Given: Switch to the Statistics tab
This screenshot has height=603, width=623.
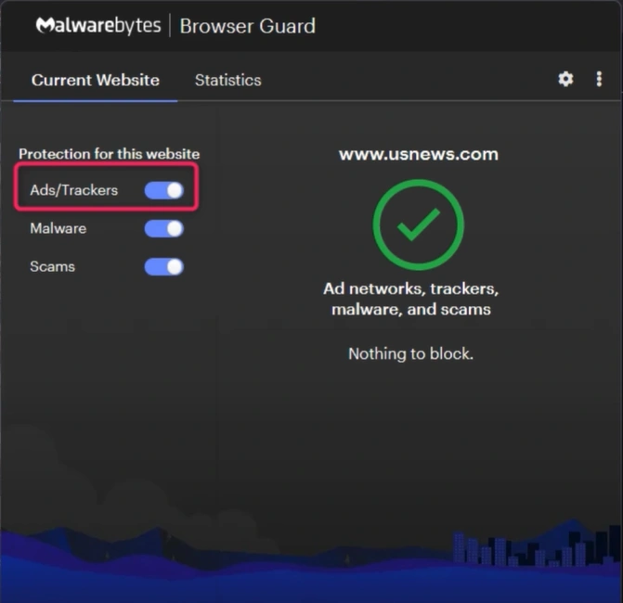Looking at the screenshot, I should [228, 80].
